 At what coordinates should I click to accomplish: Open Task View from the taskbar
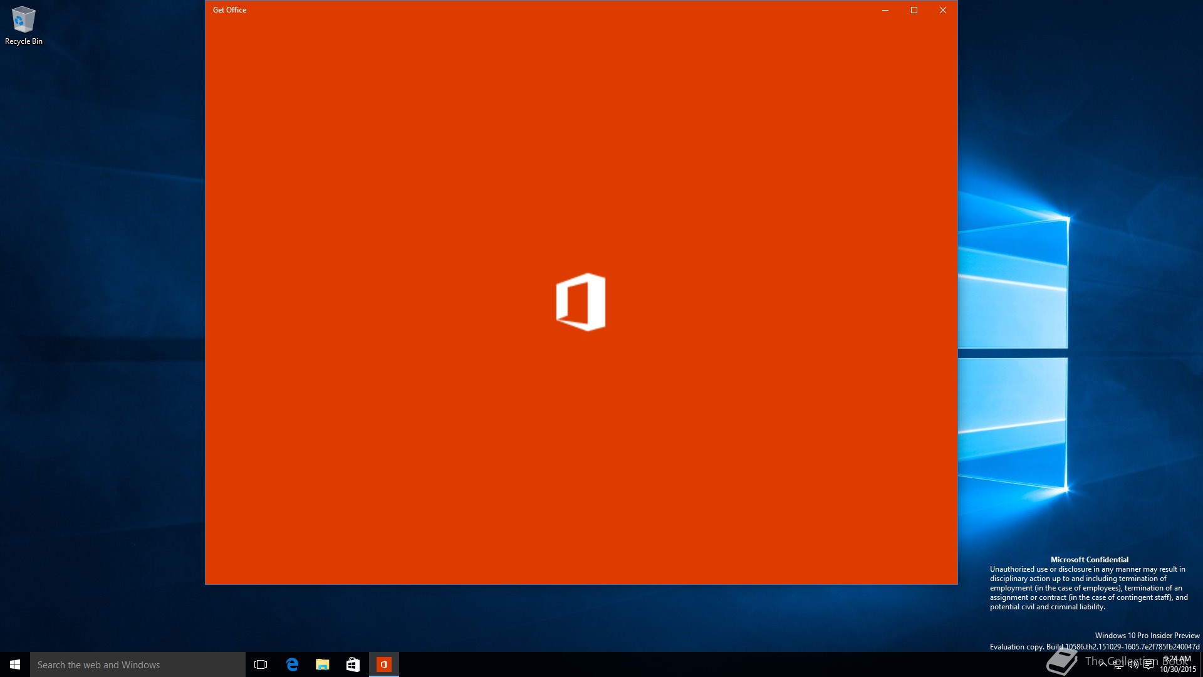[261, 664]
